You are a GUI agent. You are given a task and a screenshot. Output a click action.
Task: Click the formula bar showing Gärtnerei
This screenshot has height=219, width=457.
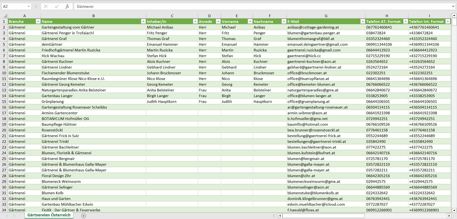point(253,6)
